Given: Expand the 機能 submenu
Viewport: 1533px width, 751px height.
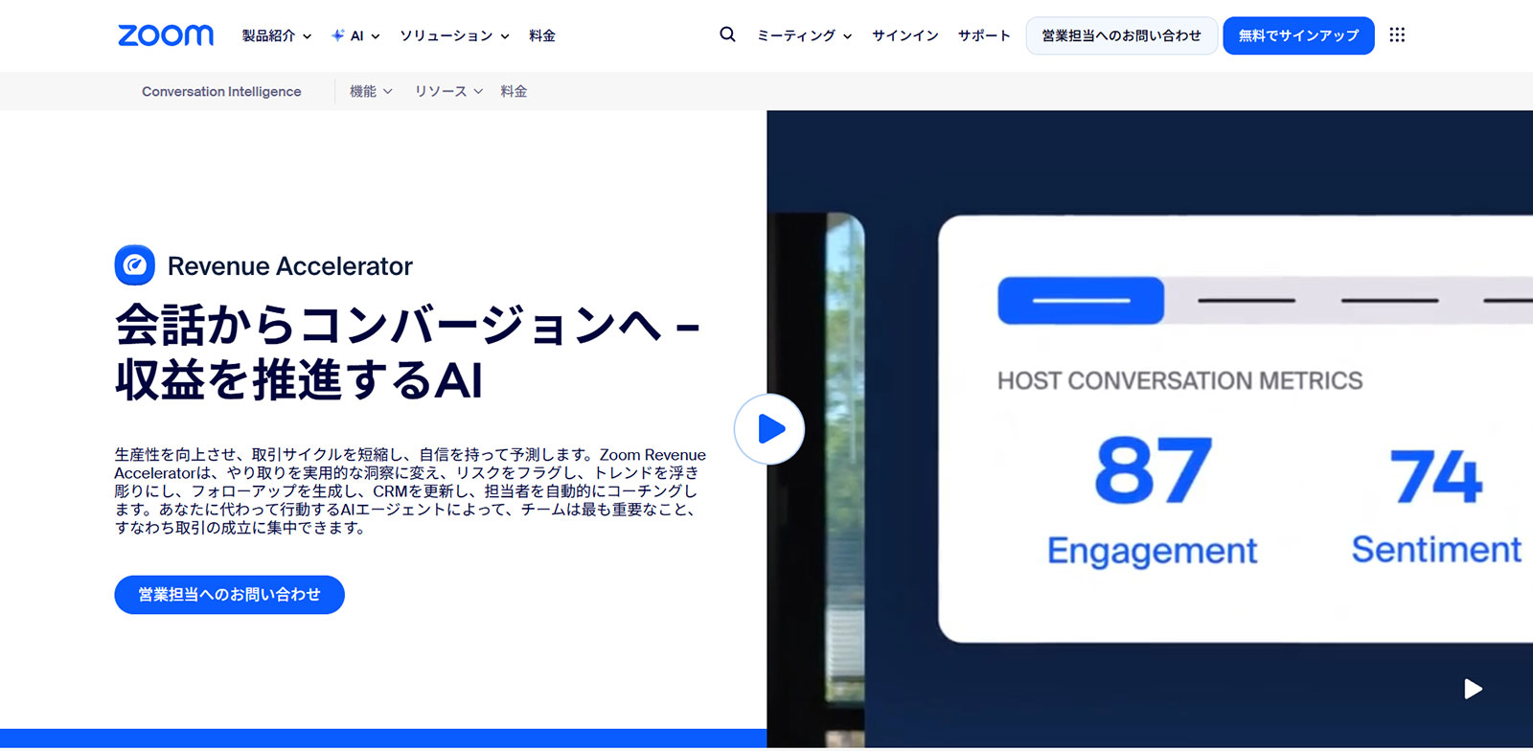Looking at the screenshot, I should coord(370,91).
